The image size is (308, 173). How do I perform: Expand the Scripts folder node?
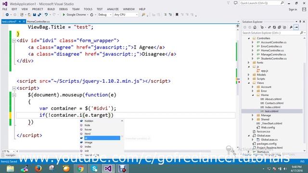click(249, 79)
